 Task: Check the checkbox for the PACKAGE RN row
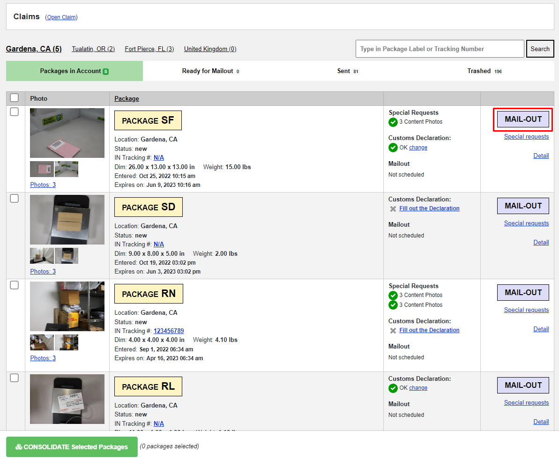pyautogui.click(x=14, y=285)
